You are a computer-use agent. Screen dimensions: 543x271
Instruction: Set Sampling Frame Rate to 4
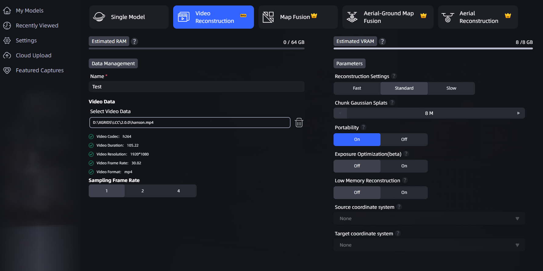tap(179, 191)
